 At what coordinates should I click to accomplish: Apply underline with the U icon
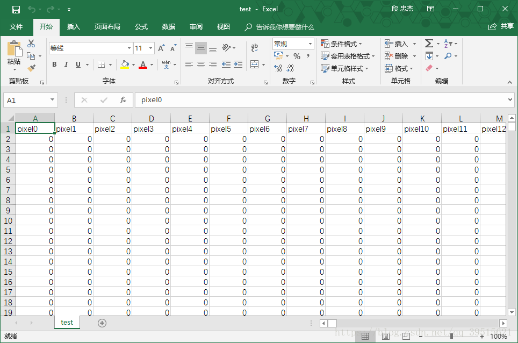(x=77, y=65)
